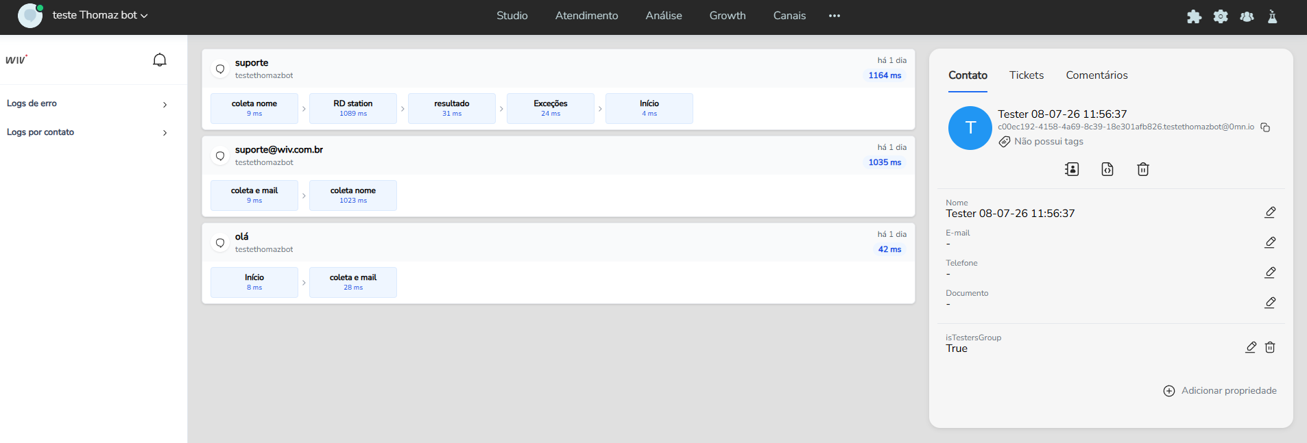This screenshot has width=1307, height=443.
Task: Click the T contact avatar
Action: click(970, 128)
